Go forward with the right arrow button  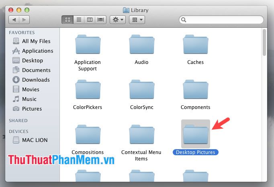click(24, 20)
